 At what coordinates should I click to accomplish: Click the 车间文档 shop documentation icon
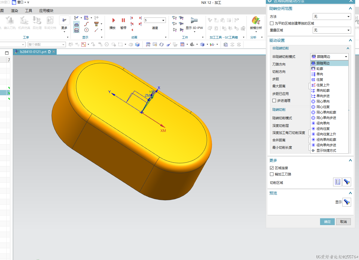pos(50,20)
